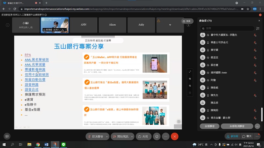Select the 小編1 video tile
The width and height of the screenshot is (264, 148).
pyautogui.click(x=26, y=25)
